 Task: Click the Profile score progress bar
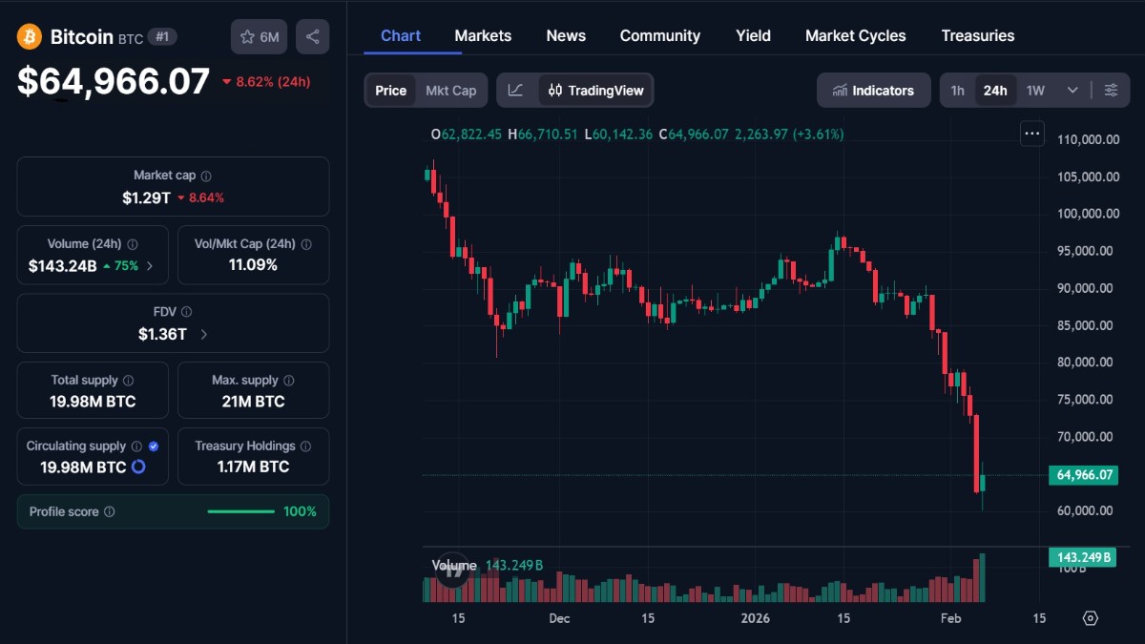(240, 511)
